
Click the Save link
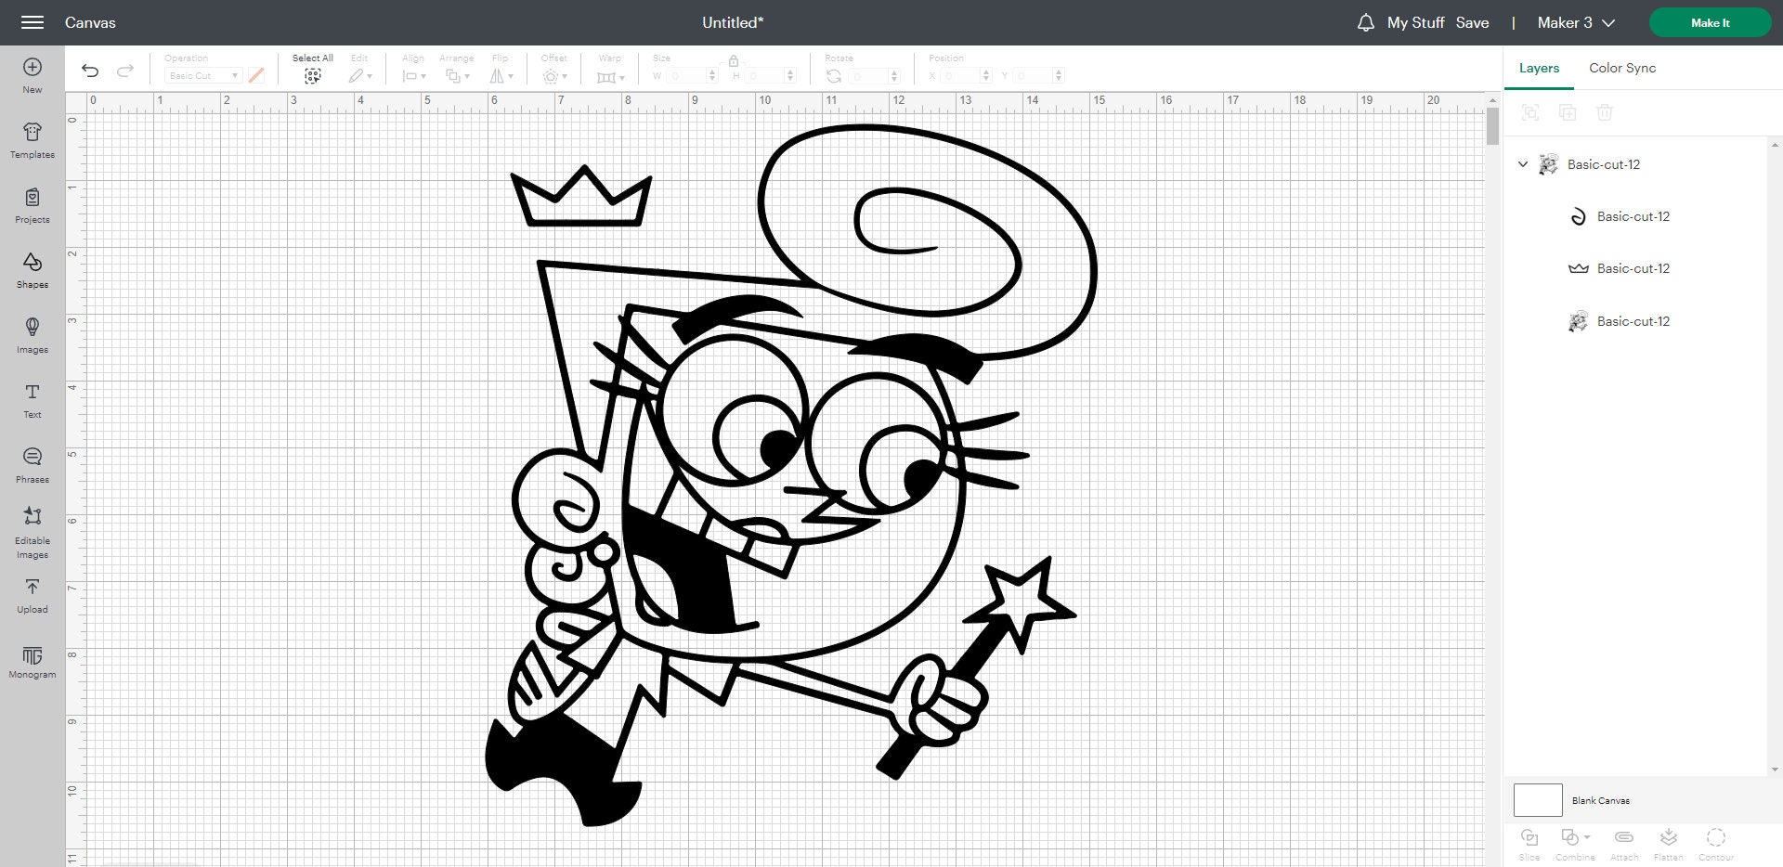pyautogui.click(x=1474, y=22)
